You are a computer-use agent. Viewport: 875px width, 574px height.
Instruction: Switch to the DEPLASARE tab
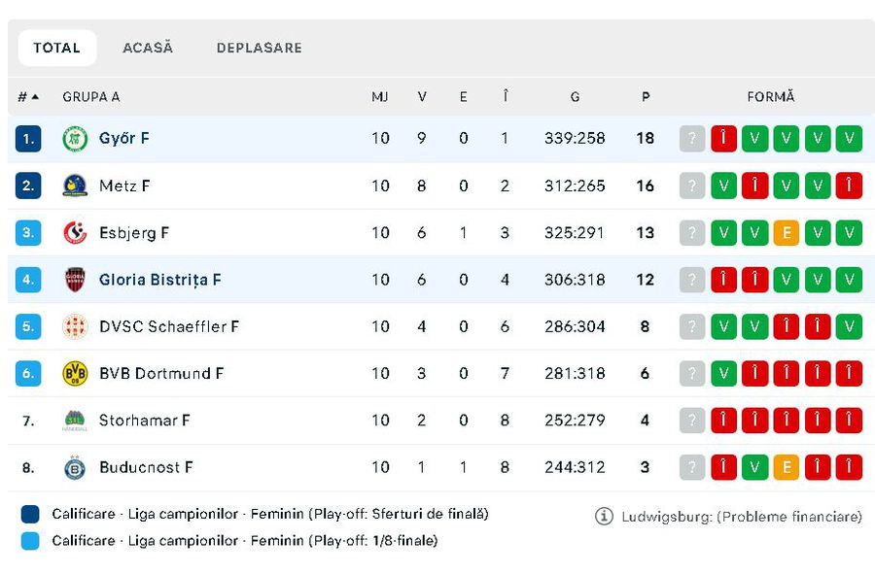tap(259, 48)
